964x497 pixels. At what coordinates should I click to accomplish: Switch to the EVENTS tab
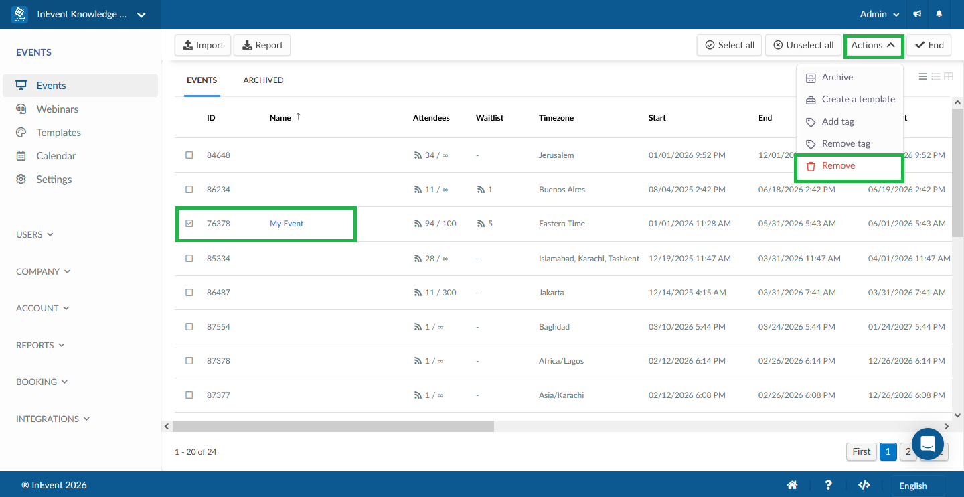pyautogui.click(x=202, y=80)
